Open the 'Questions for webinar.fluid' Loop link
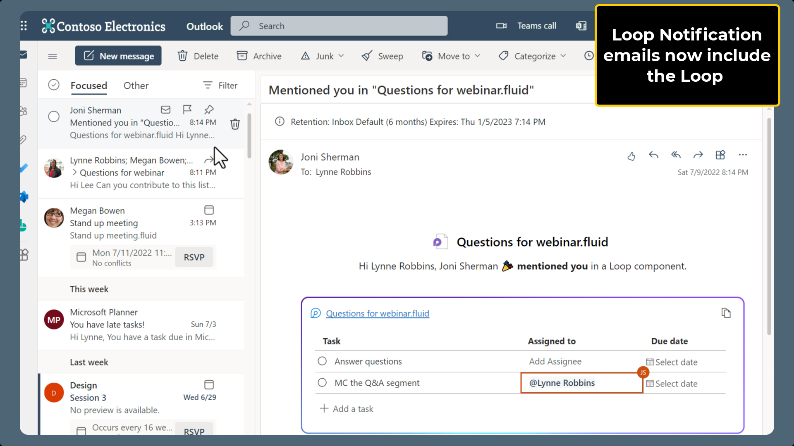Viewport: 794px width, 446px height. click(x=378, y=313)
